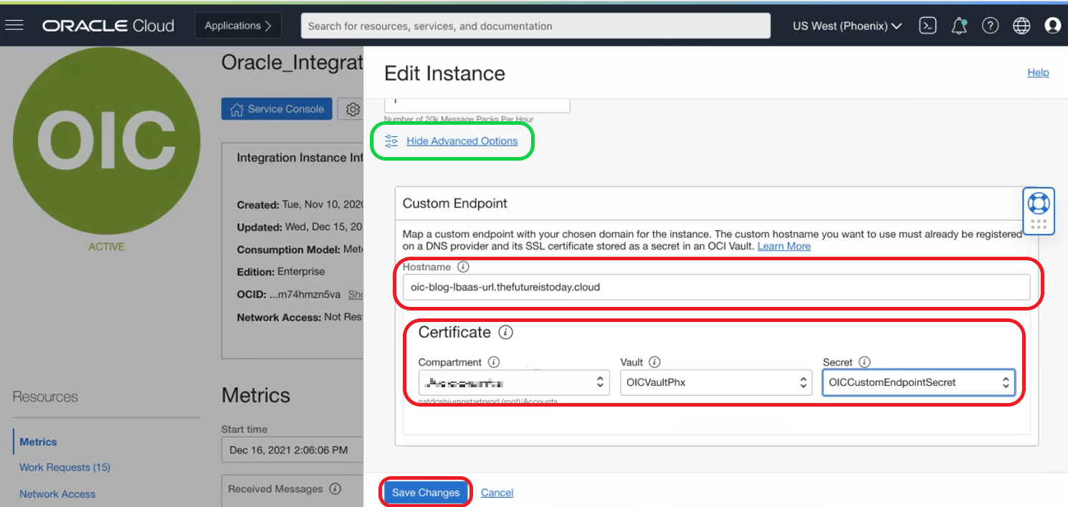The width and height of the screenshot is (1068, 507).
Task: Open the Vault dropdown showing OICVaultPhx
Action: 715,382
